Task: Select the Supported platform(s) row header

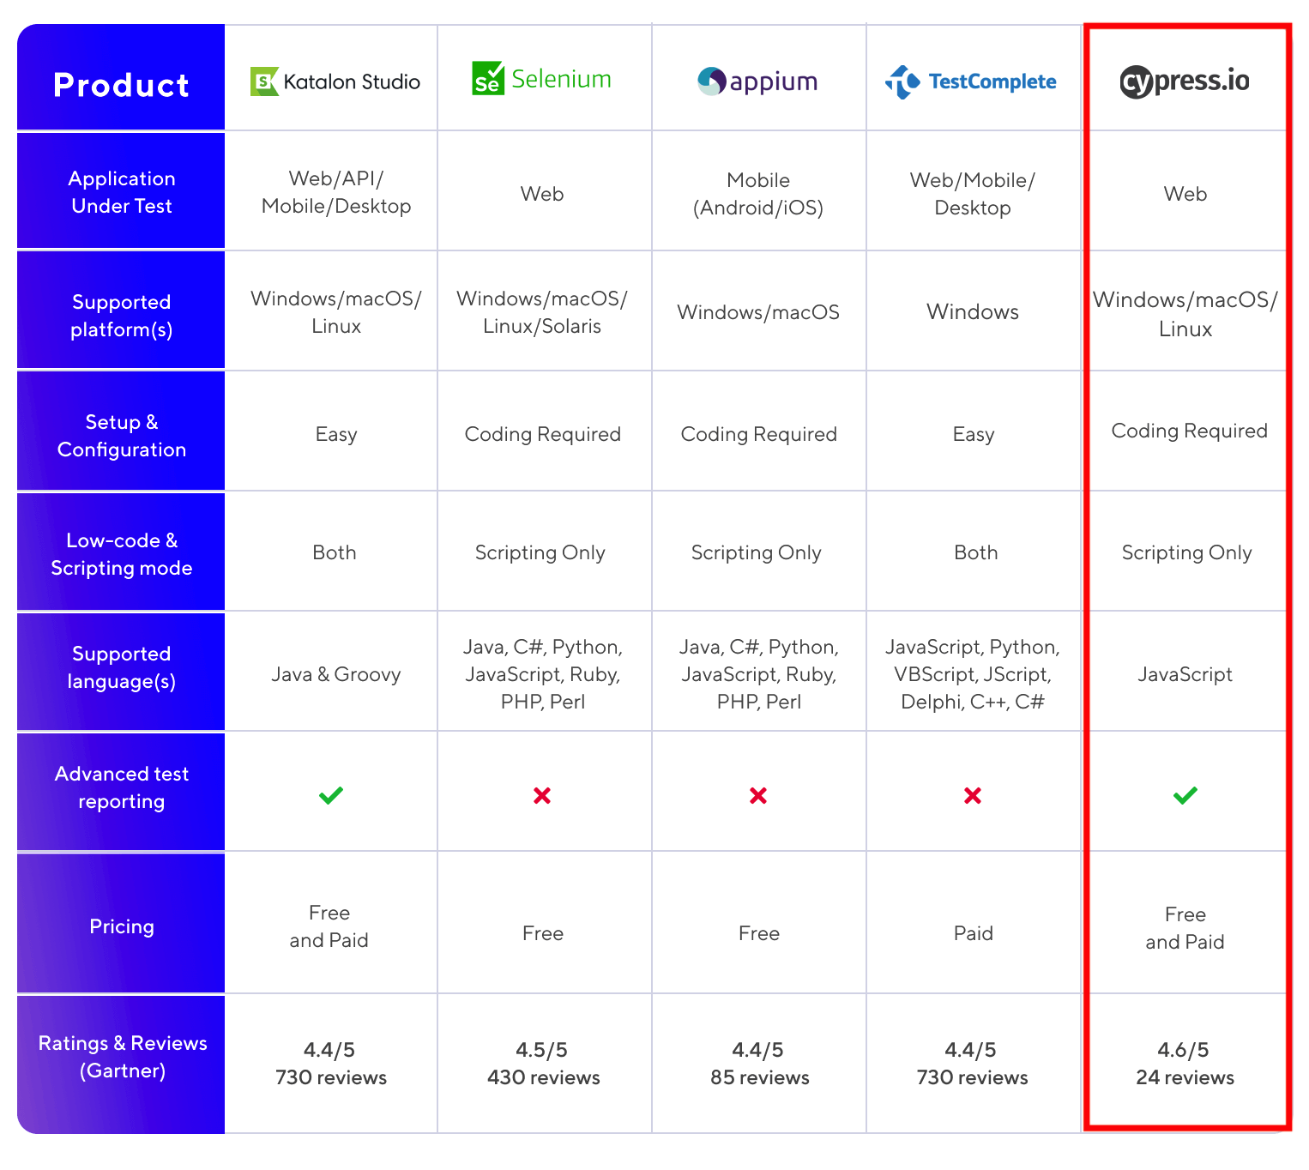Action: click(121, 311)
